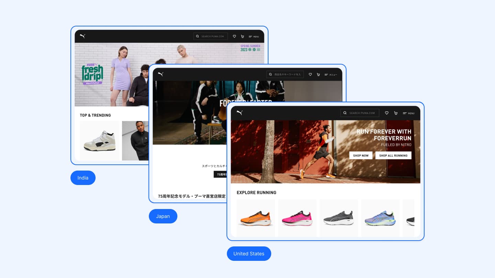495x278 pixels.
Task: Click the Japan label pill
Action: [x=163, y=216]
